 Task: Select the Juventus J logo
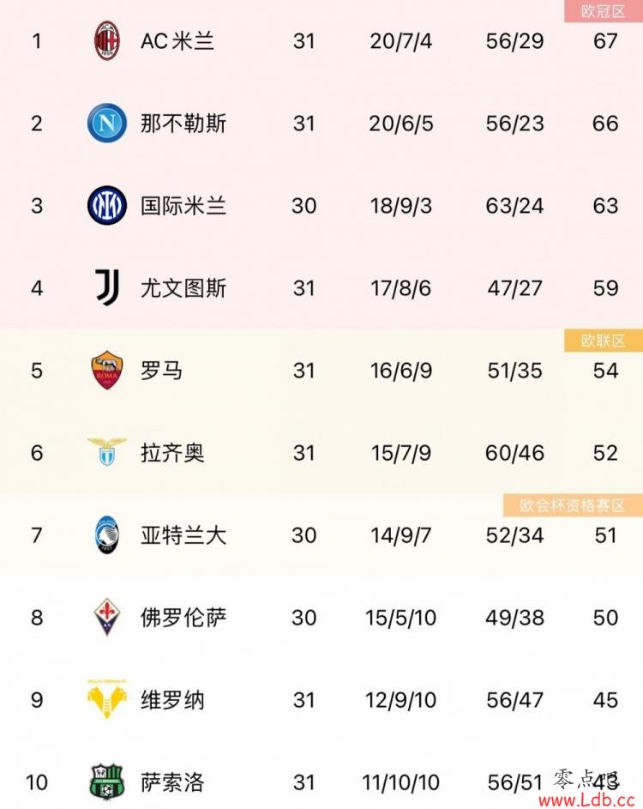[106, 287]
